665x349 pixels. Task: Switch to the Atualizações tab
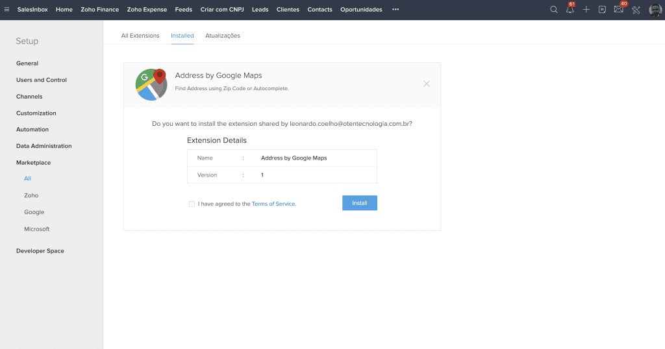tap(223, 36)
